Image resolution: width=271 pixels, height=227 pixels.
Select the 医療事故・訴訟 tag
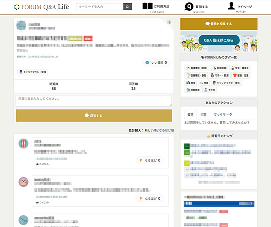[x=196, y=75]
